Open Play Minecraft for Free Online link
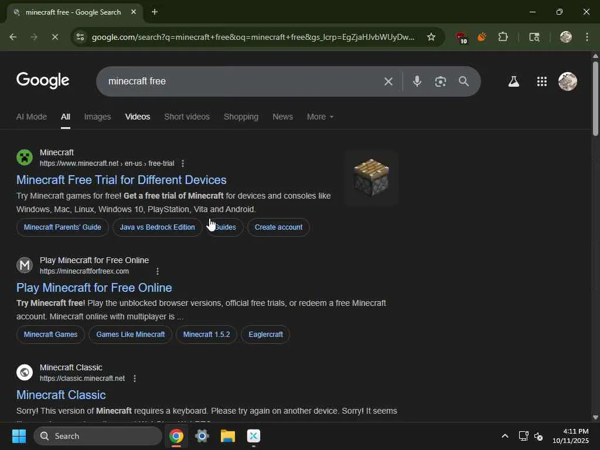Viewport: 600px width, 450px height. (x=94, y=288)
